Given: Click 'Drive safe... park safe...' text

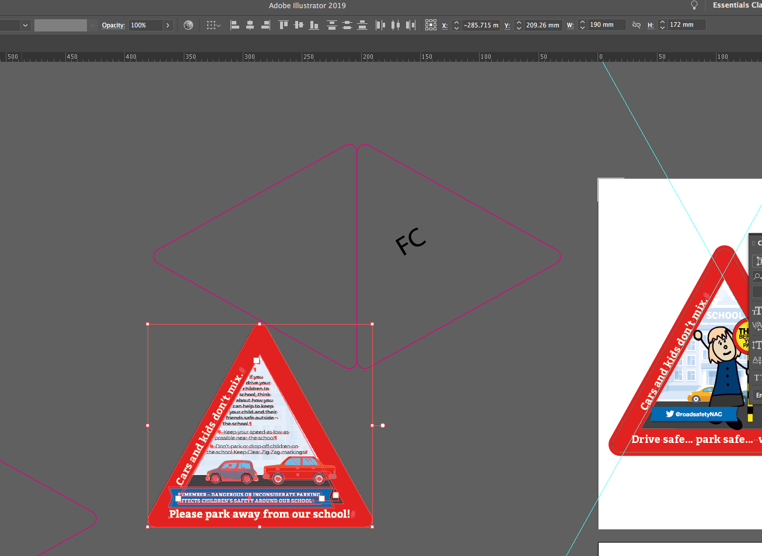Looking at the screenshot, I should [692, 439].
